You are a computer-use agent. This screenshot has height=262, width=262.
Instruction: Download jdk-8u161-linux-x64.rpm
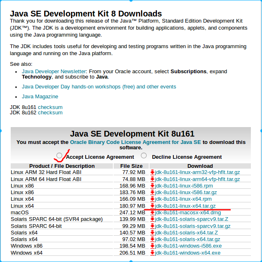click(x=183, y=199)
